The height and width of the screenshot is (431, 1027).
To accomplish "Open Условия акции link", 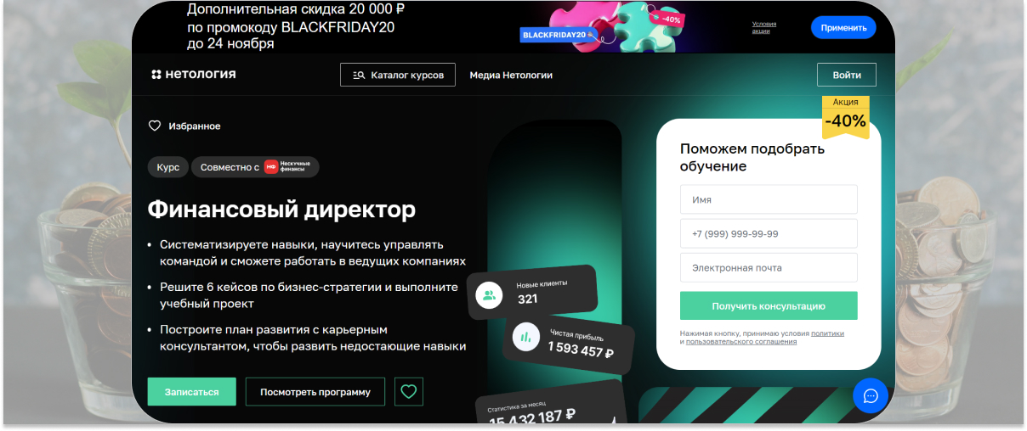I will click(x=764, y=27).
